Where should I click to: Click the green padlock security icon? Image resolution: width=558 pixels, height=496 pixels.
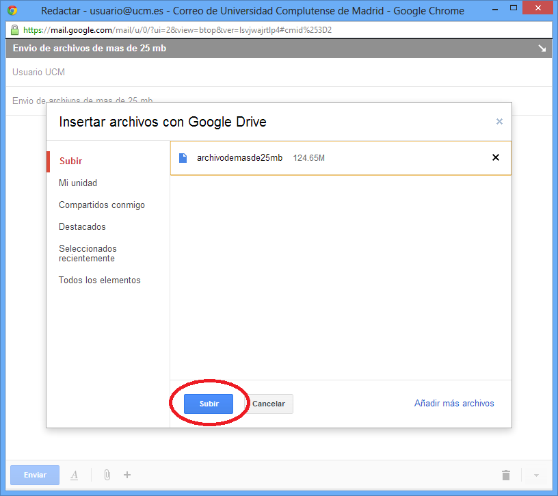pyautogui.click(x=14, y=30)
